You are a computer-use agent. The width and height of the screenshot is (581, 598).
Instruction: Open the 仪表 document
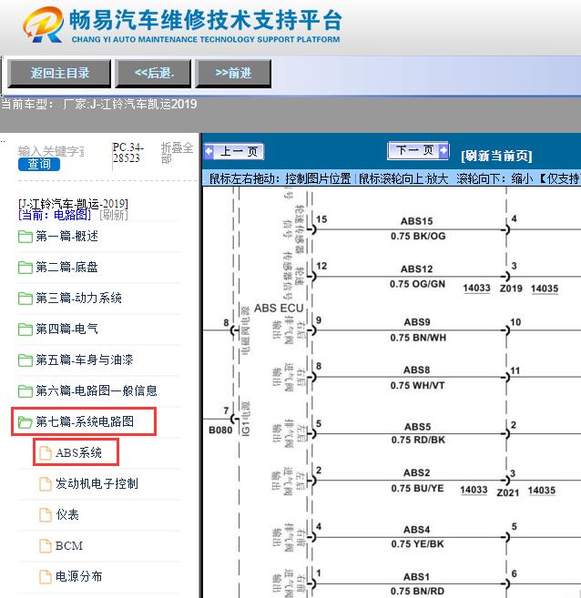(67, 514)
